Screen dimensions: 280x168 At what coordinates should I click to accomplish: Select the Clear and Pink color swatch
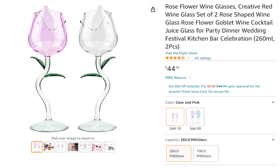[175, 117]
